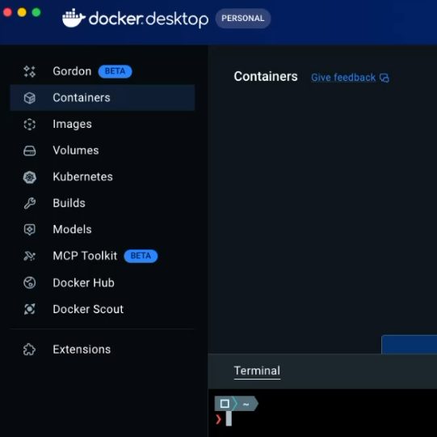Click the blue button above the terminal

pos(409,344)
